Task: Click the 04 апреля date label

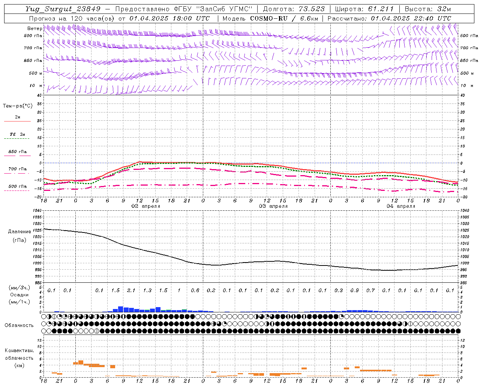Action: tap(401, 206)
